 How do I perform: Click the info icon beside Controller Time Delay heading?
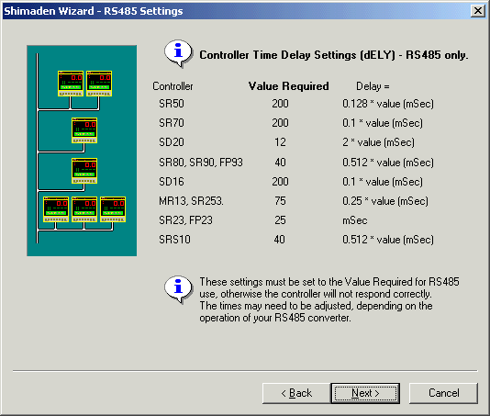tap(178, 53)
